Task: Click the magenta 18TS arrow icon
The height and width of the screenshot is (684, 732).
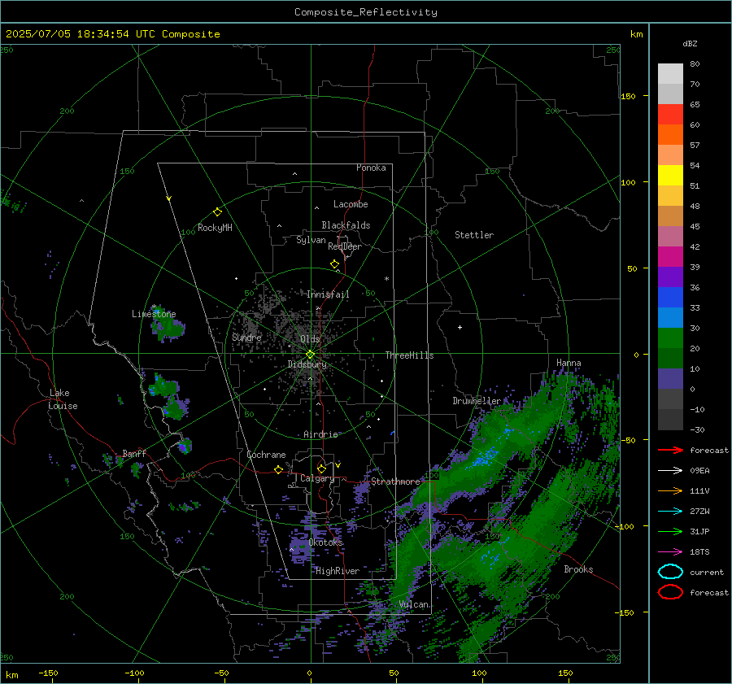Action: (670, 551)
